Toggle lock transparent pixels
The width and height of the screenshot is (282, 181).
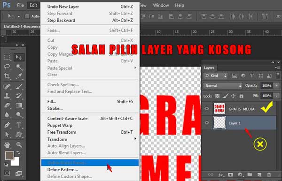point(218,96)
